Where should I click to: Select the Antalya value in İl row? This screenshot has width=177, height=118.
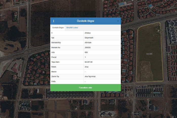pos(87,33)
